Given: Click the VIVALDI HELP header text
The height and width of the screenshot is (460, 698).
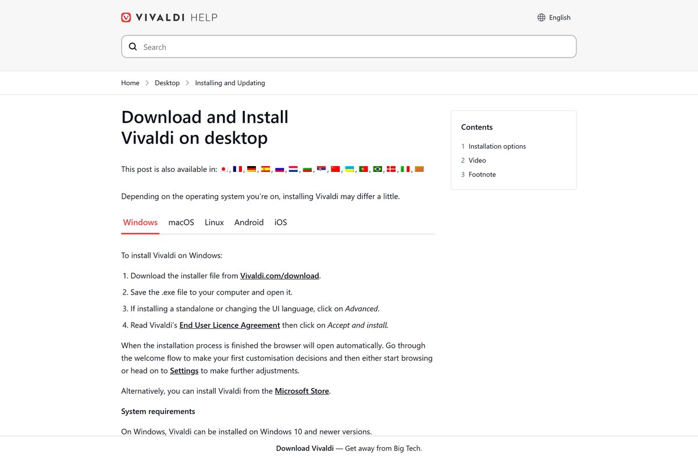Looking at the screenshot, I should coord(176,17).
